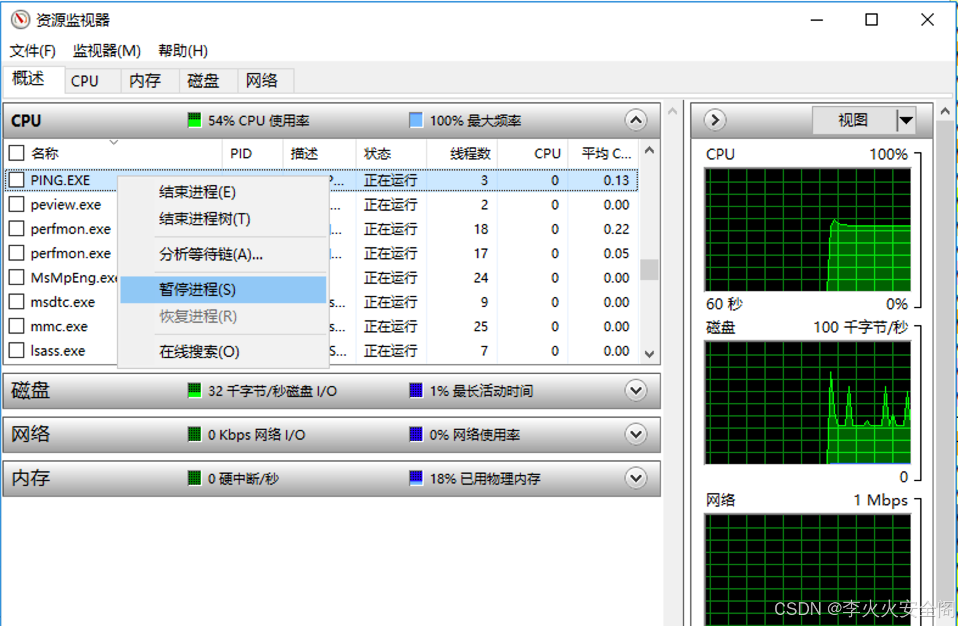Select the mmc.exe process name
This screenshot has width=958, height=626.
(x=59, y=326)
